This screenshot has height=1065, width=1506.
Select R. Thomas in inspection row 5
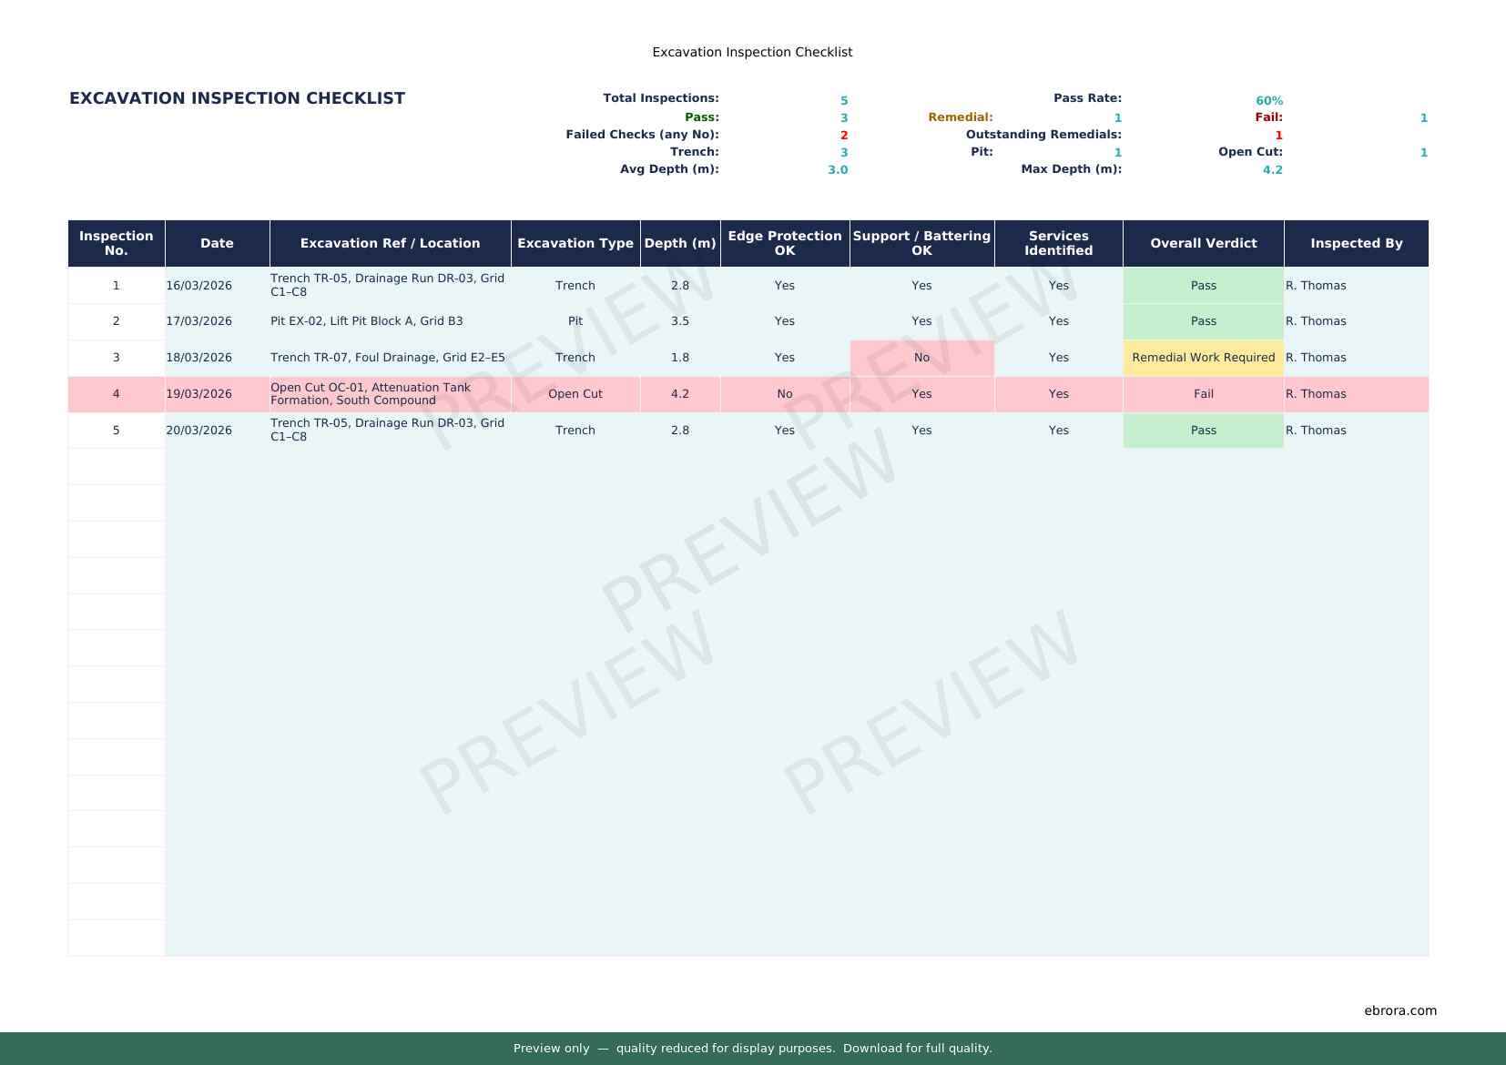[1316, 430]
